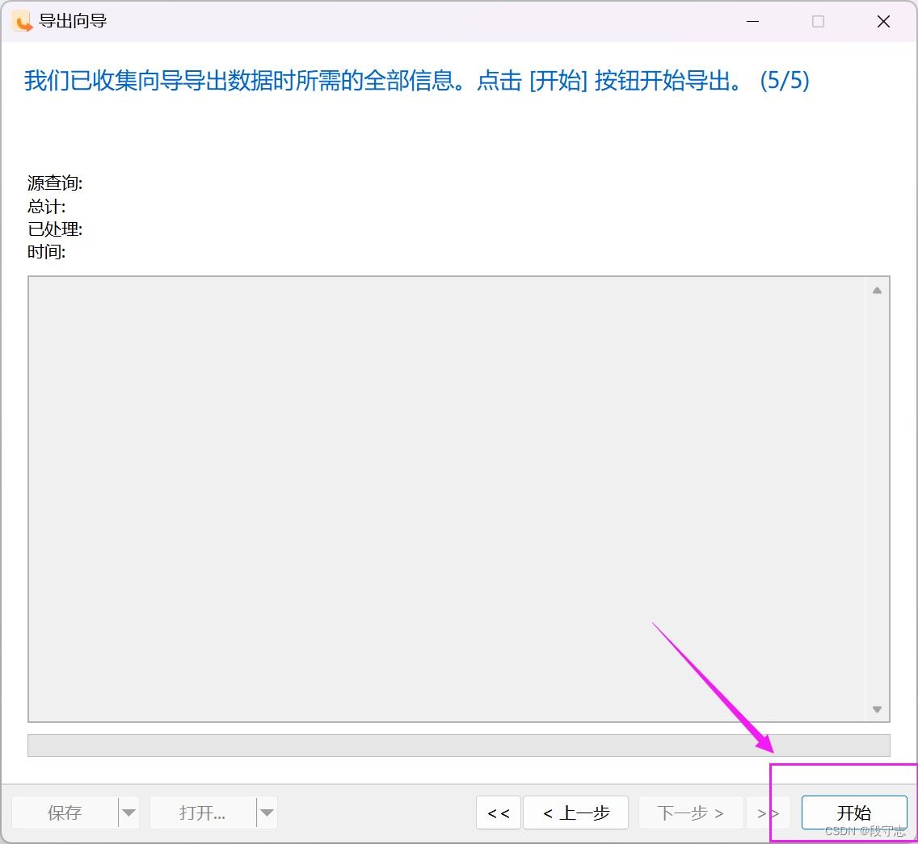Click the 总计: label
The image size is (918, 844).
46,206
